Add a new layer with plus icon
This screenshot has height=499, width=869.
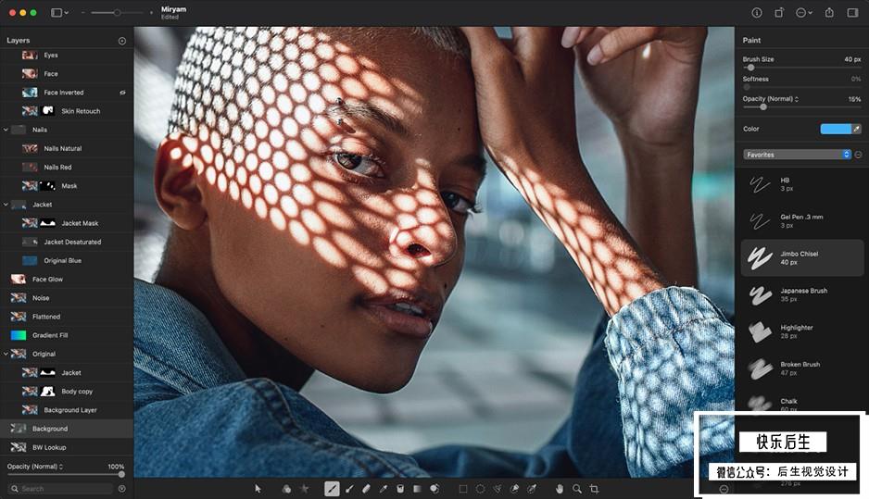pyautogui.click(x=122, y=41)
